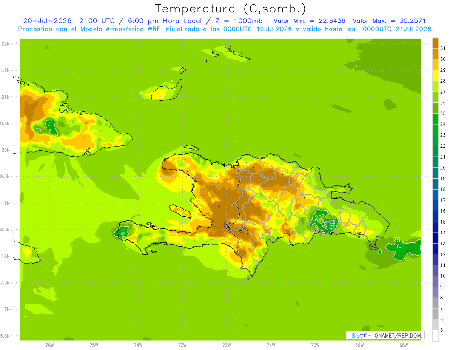
Task: Click the "69W" longitude label
Action: 359,345
